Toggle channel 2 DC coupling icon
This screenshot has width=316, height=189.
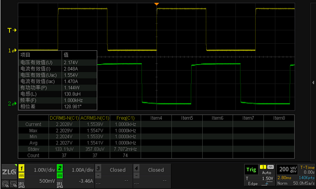click(60, 176)
